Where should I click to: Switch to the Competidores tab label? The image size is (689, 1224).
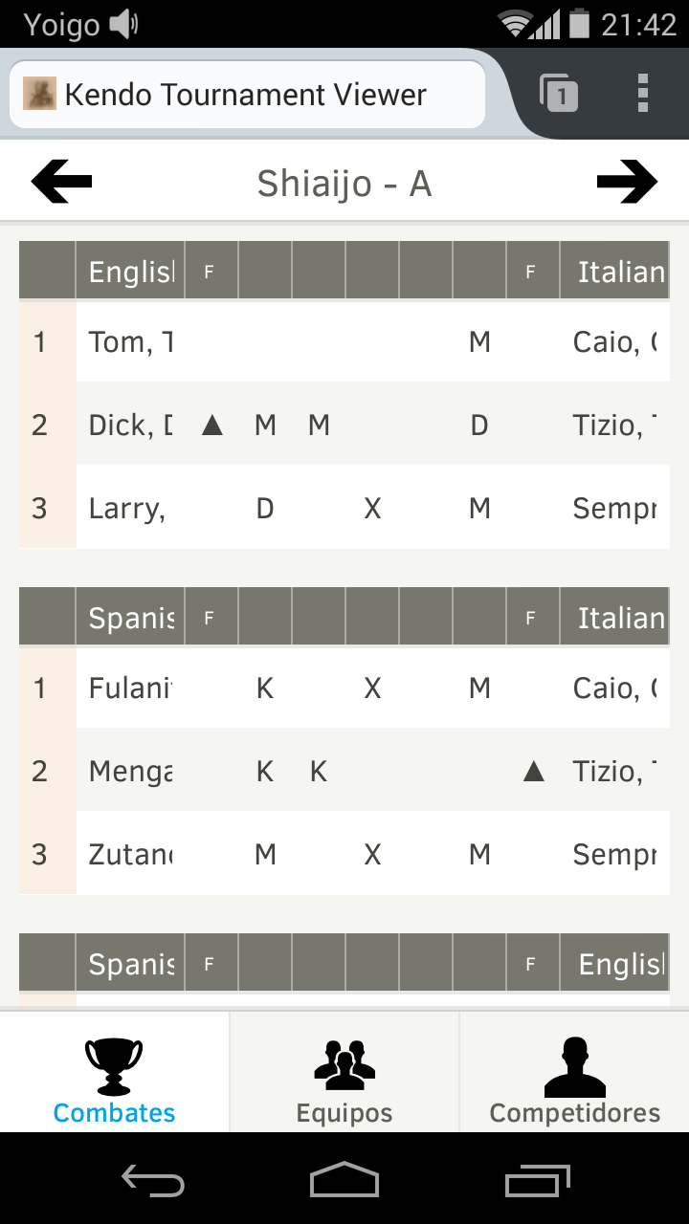(574, 1113)
